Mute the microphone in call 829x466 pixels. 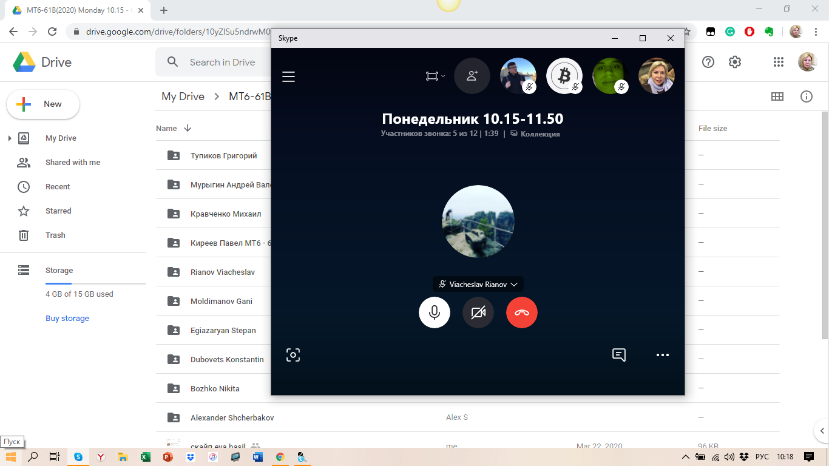click(x=434, y=312)
